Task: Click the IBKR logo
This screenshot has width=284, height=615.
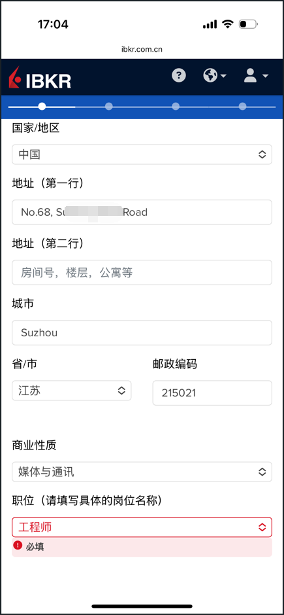Action: (40, 77)
